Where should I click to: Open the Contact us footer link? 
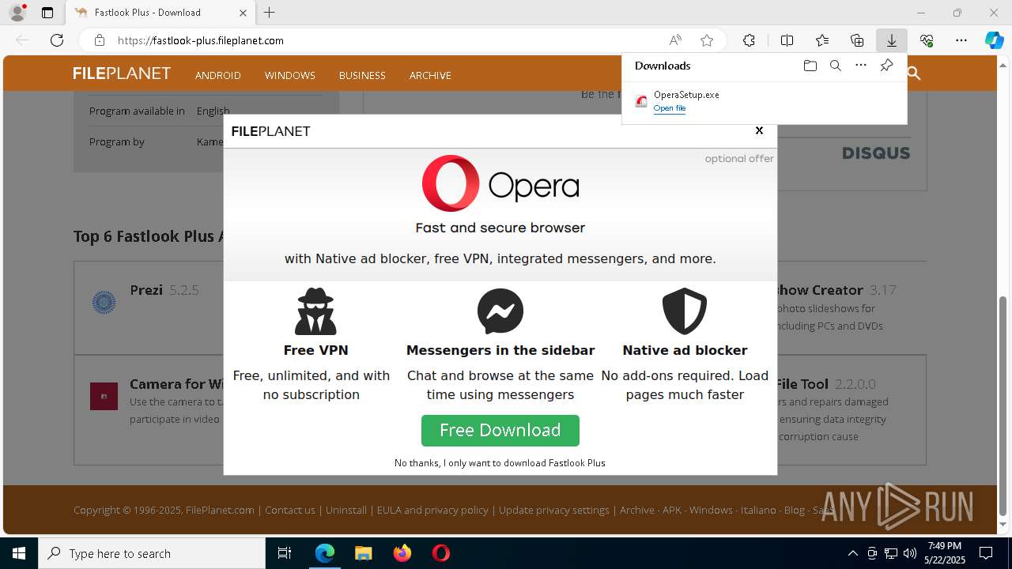click(290, 510)
